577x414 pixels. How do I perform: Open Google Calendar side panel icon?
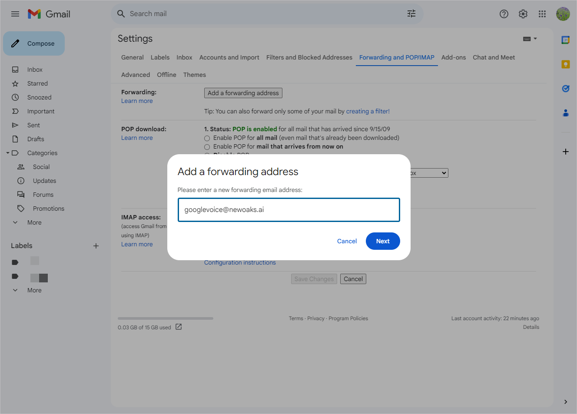tap(565, 40)
